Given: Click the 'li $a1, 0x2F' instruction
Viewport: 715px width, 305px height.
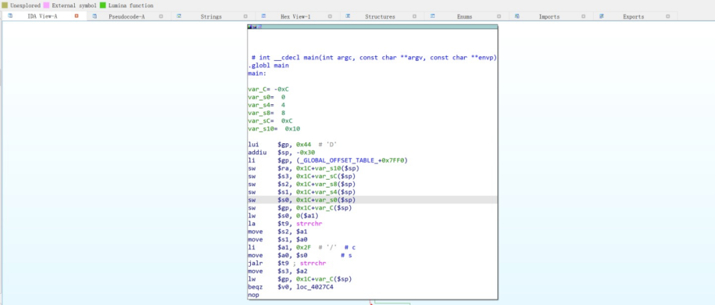Looking at the screenshot, I should tap(301, 248).
